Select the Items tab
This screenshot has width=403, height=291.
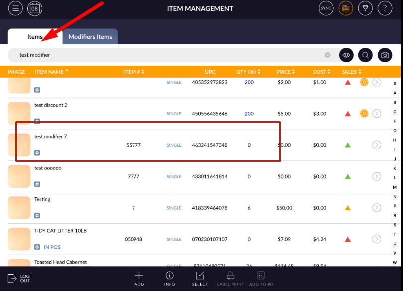(x=35, y=37)
